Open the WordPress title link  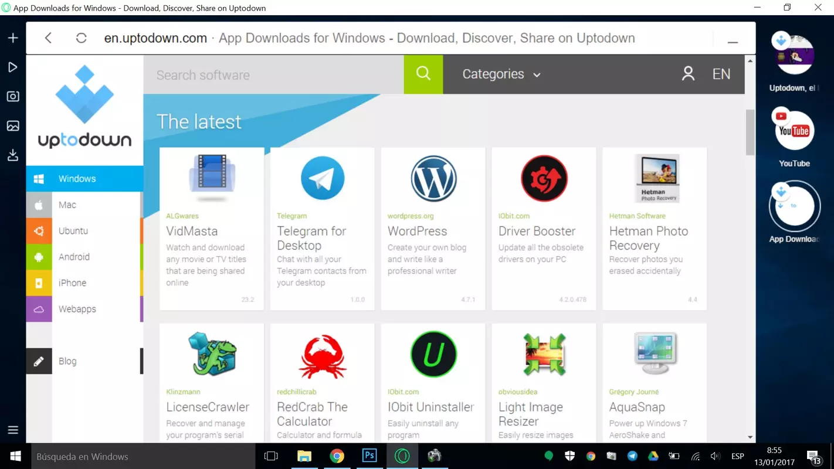pos(417,231)
